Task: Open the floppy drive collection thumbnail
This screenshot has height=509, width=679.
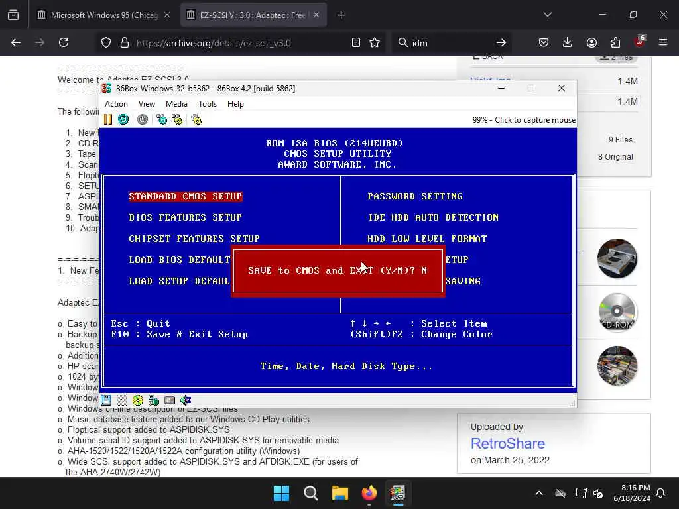Action: click(x=617, y=258)
